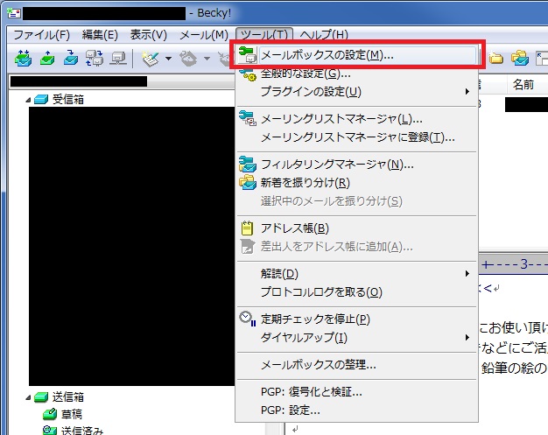Click the green send mail toolbar icon
548x435 pixels.
[x=47, y=58]
